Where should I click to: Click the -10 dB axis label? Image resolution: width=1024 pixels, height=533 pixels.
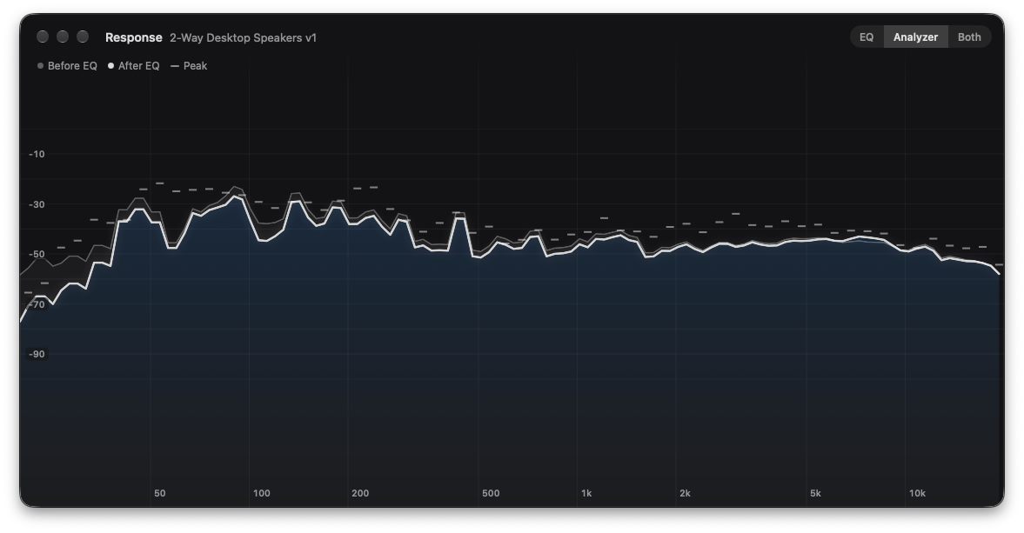point(37,155)
